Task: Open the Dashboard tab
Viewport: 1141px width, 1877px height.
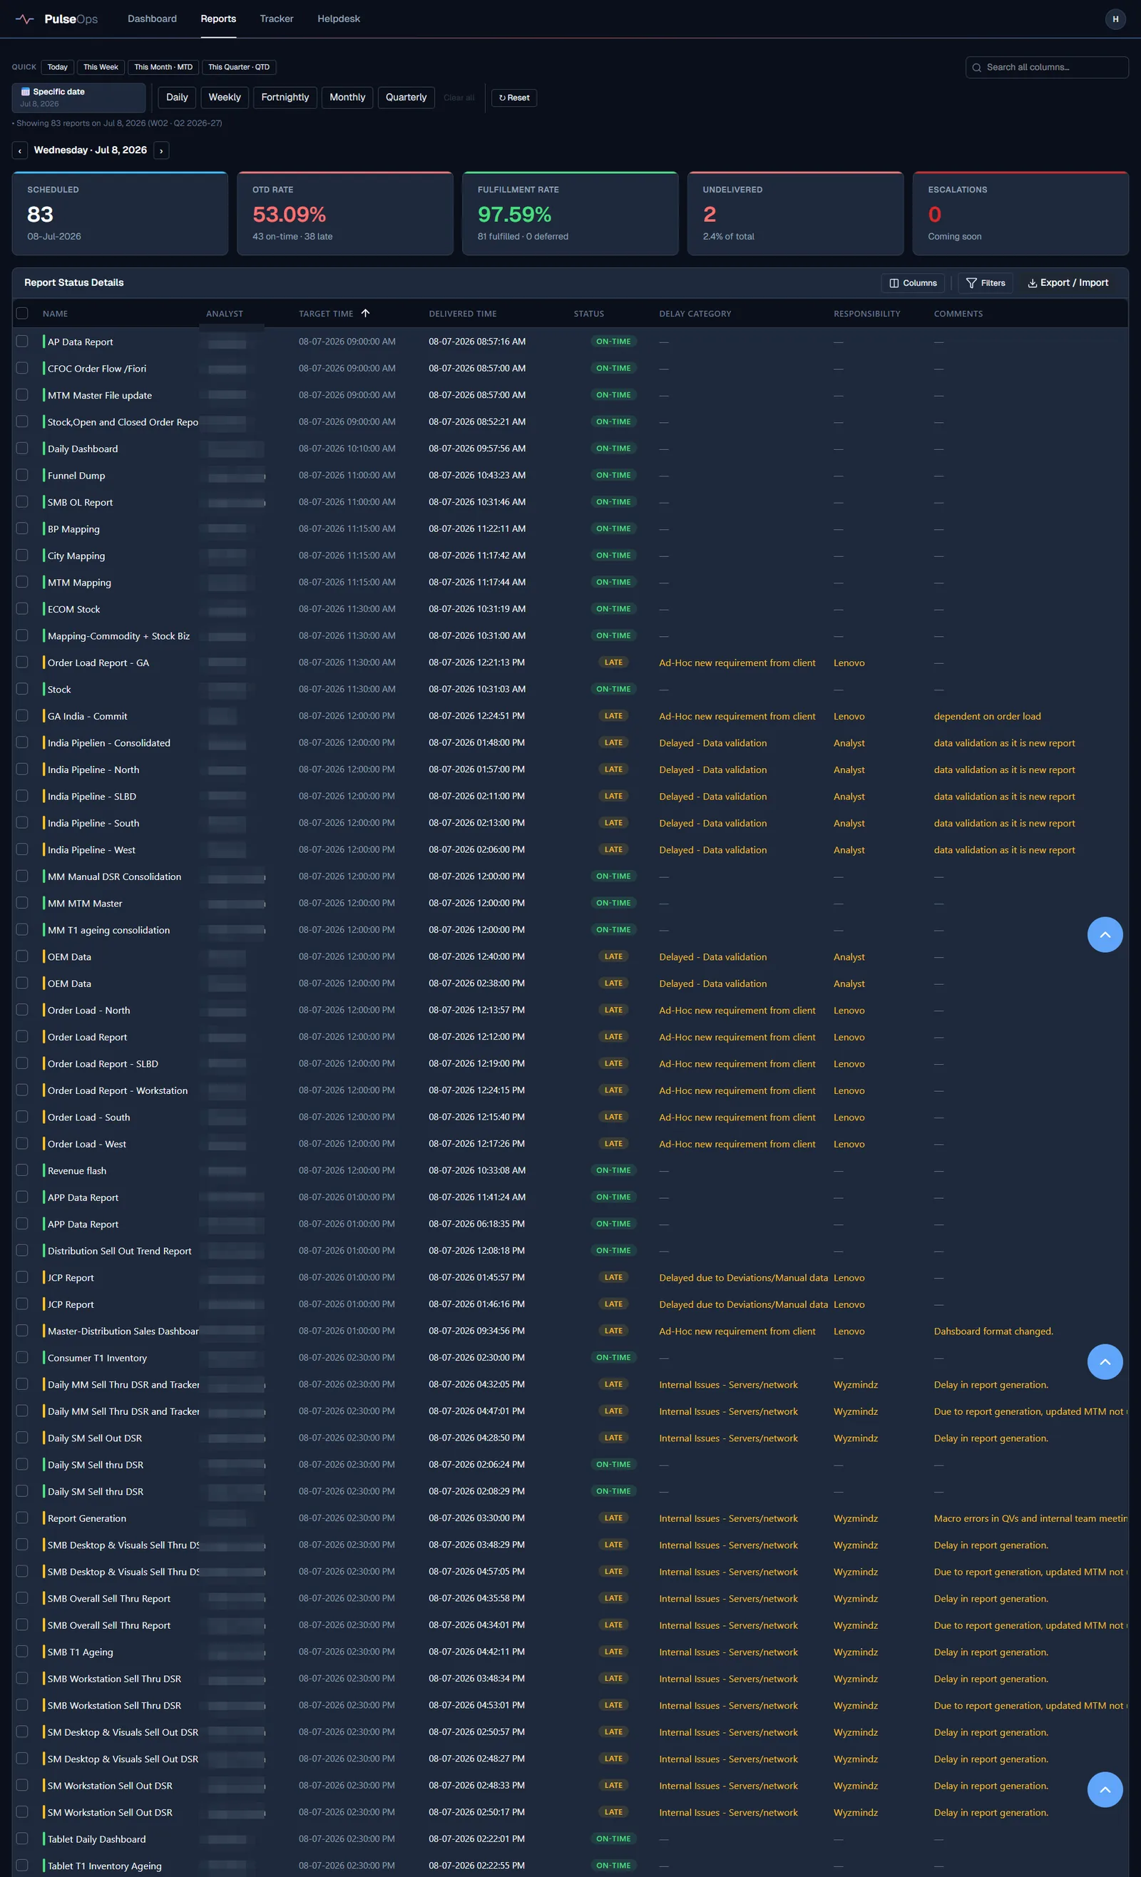Action: tap(153, 19)
